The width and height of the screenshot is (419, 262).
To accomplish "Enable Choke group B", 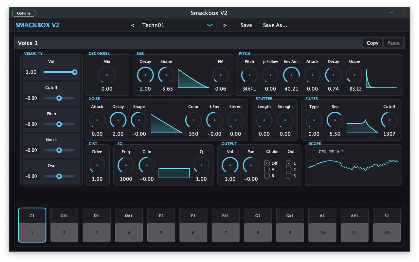I will 267,176.
